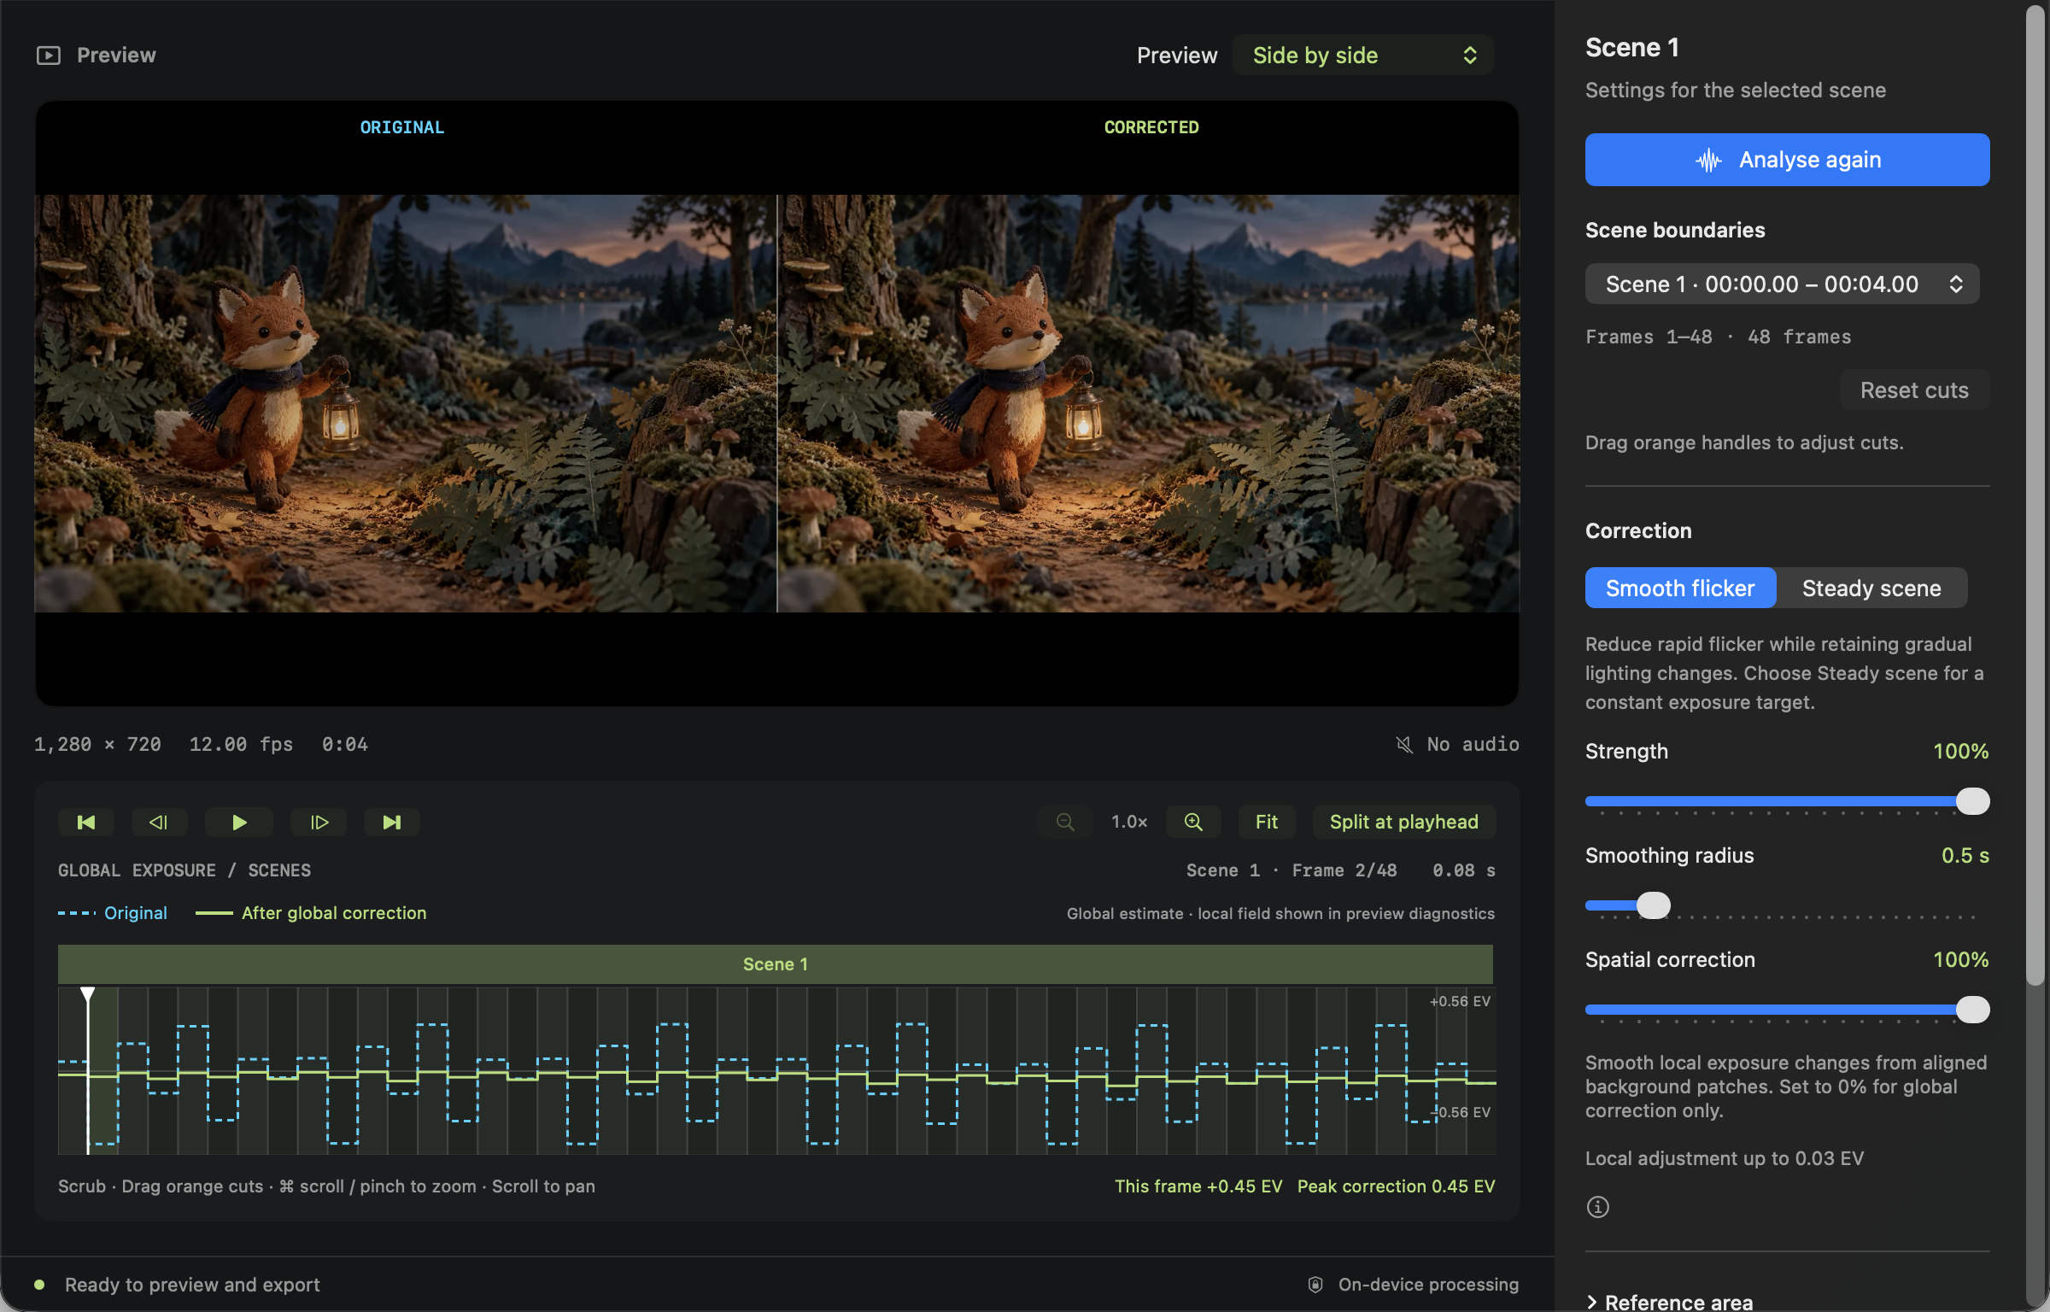This screenshot has height=1312, width=2050.
Task: Click the 'Original' dashed legend entry
Action: (x=113, y=913)
